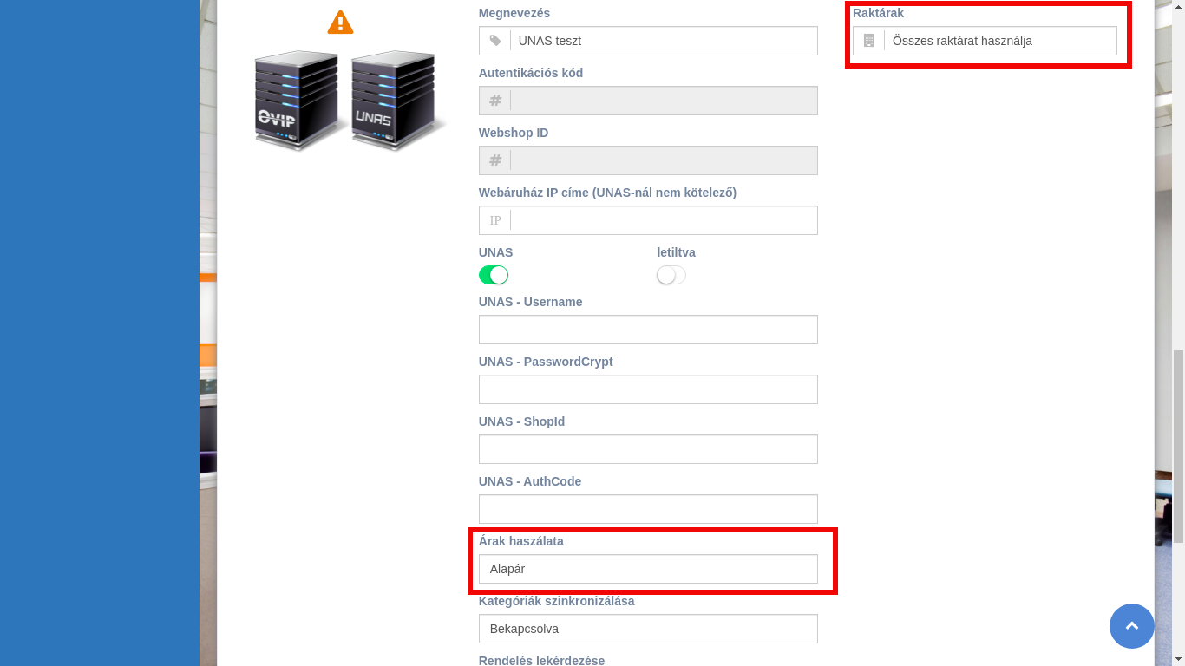Turn off the UNAS switch
Viewport: 1185px width, 666px height.
point(494,275)
